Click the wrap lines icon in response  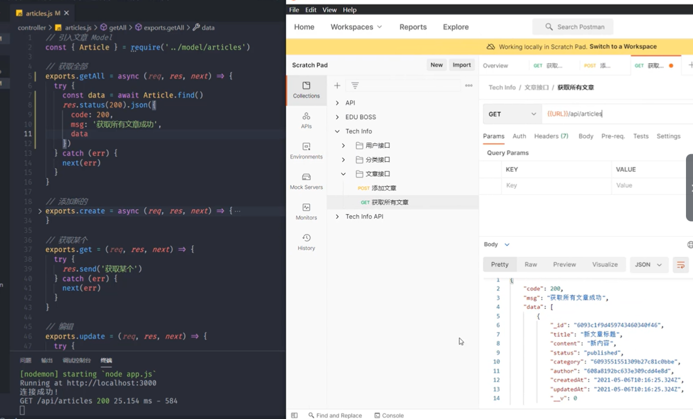(x=681, y=265)
